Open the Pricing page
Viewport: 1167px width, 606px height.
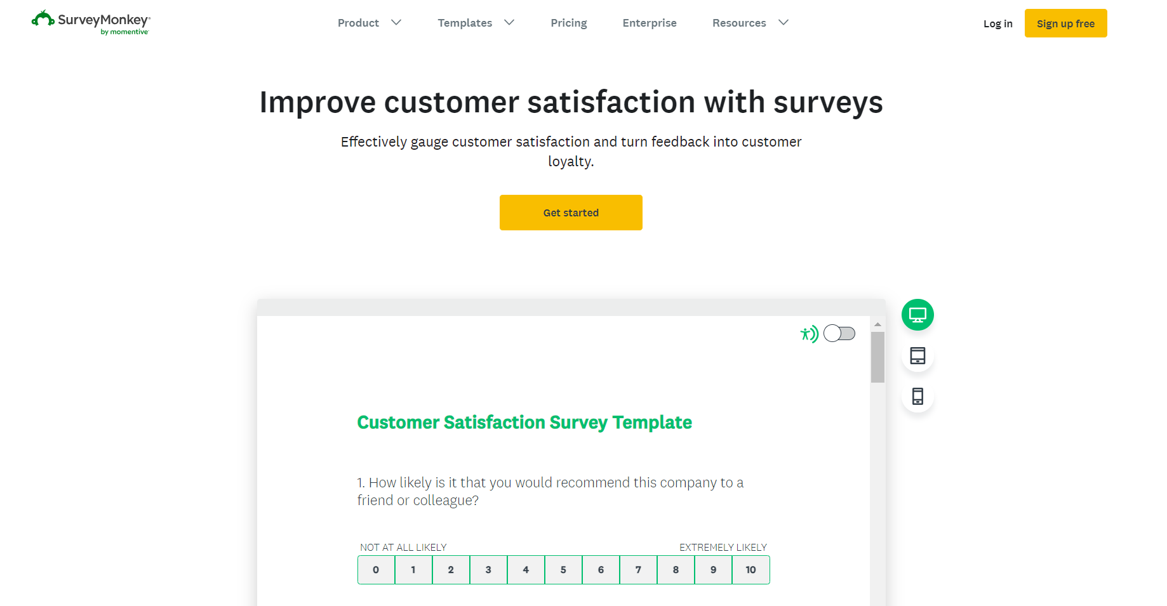point(568,23)
